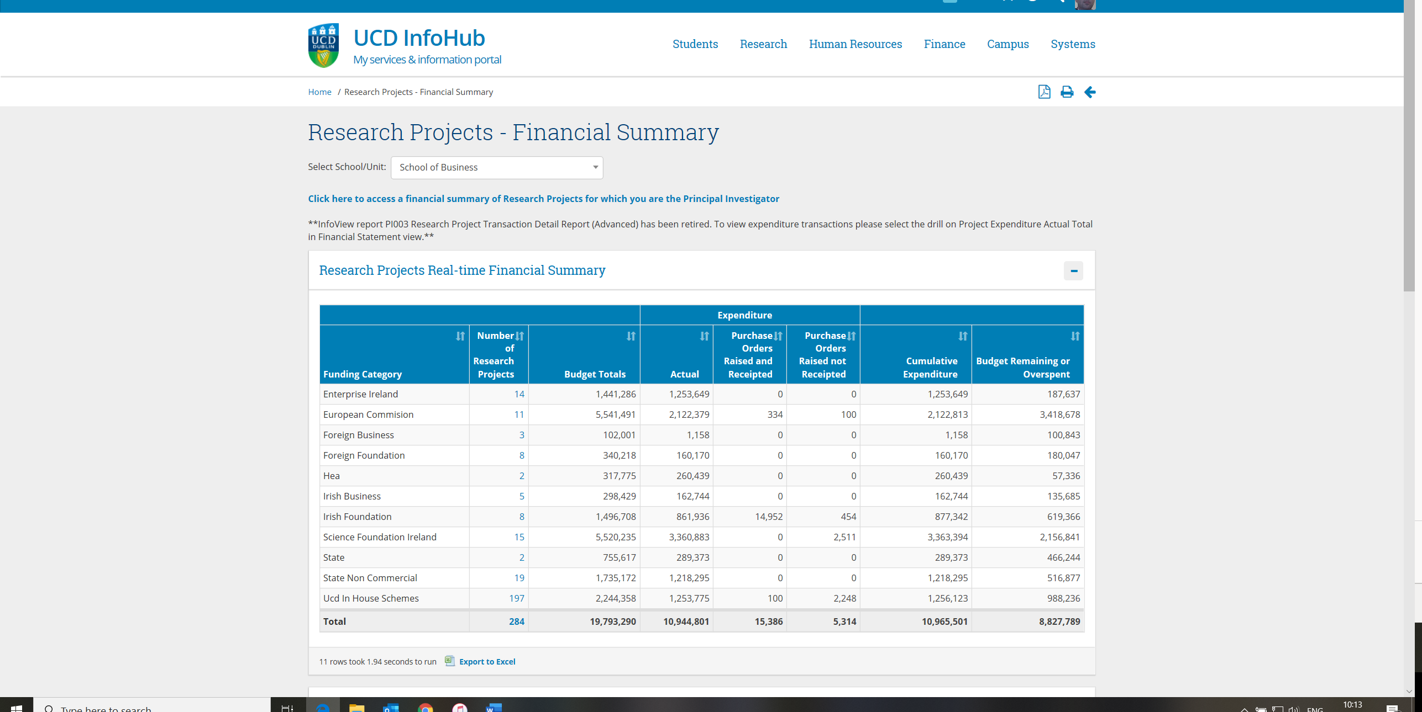Open the 197 Ucd In House Schemes projects
The image size is (1422, 712).
pyautogui.click(x=517, y=598)
